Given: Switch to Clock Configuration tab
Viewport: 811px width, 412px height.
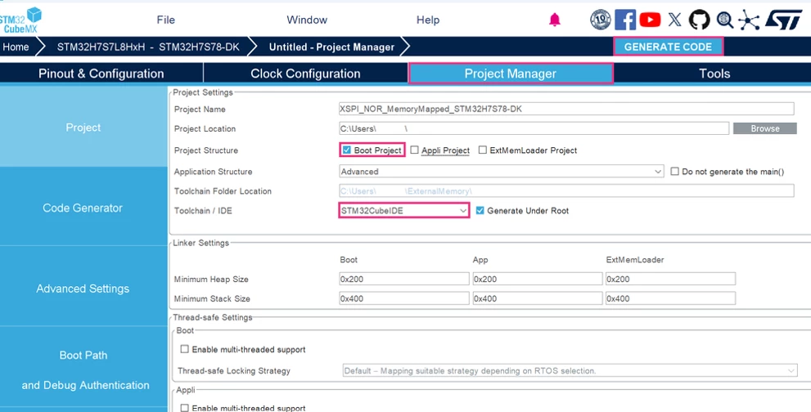Looking at the screenshot, I should tap(306, 74).
